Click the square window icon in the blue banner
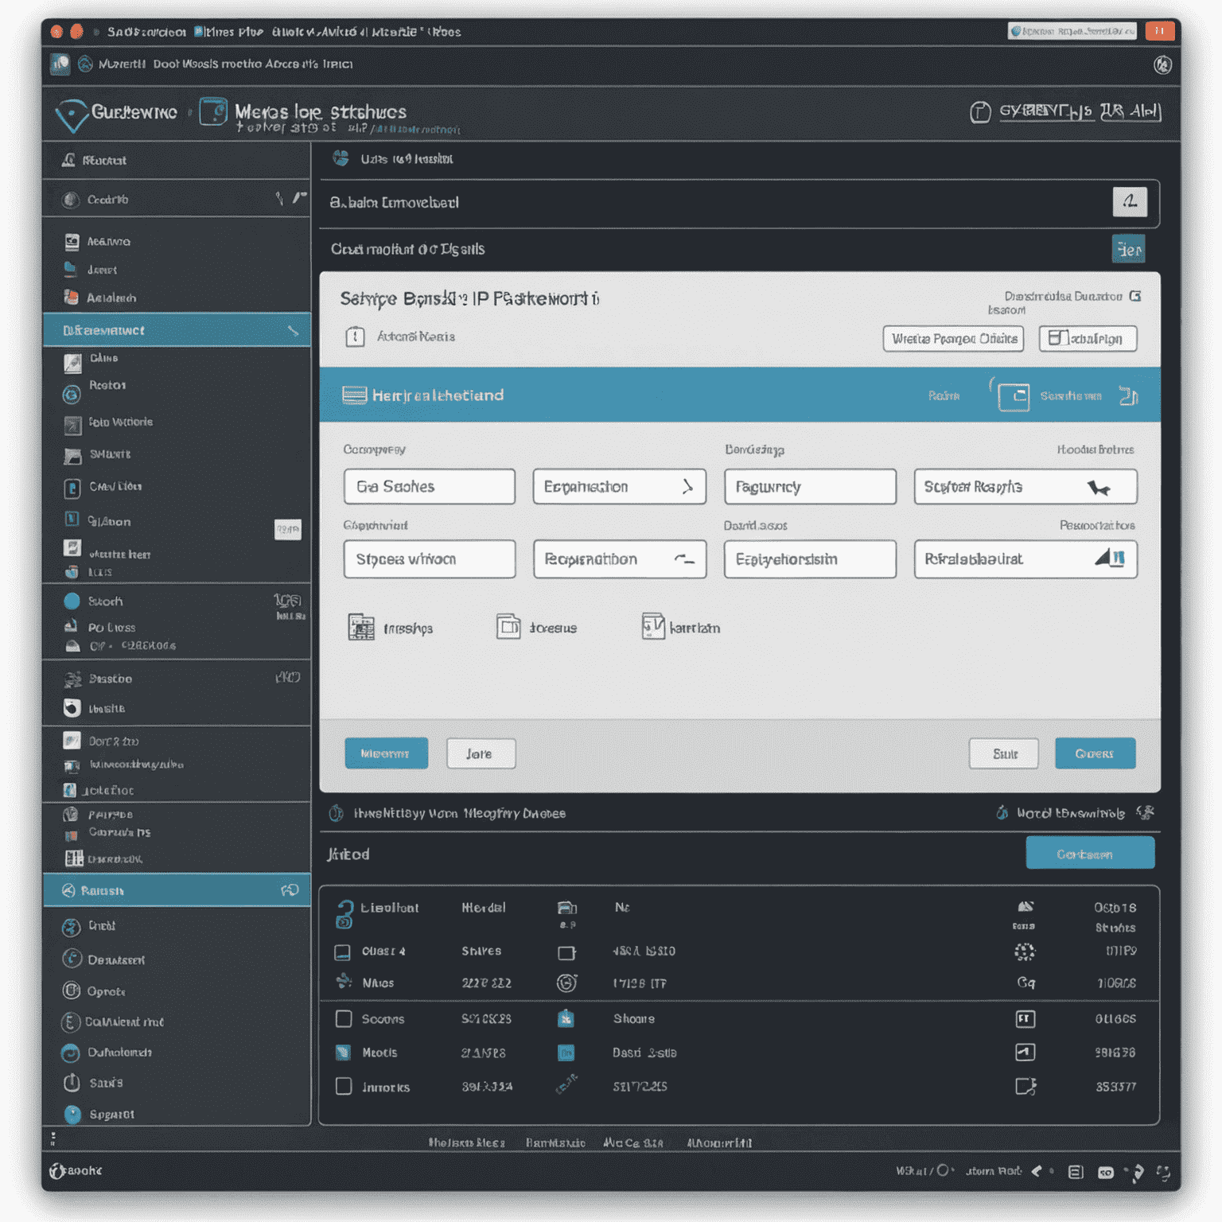This screenshot has height=1222, width=1222. click(x=1014, y=396)
